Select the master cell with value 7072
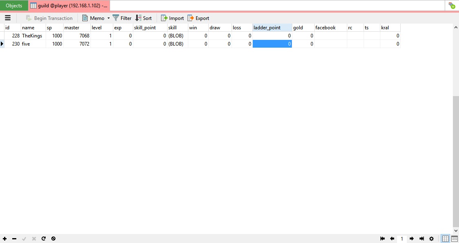 77,44
